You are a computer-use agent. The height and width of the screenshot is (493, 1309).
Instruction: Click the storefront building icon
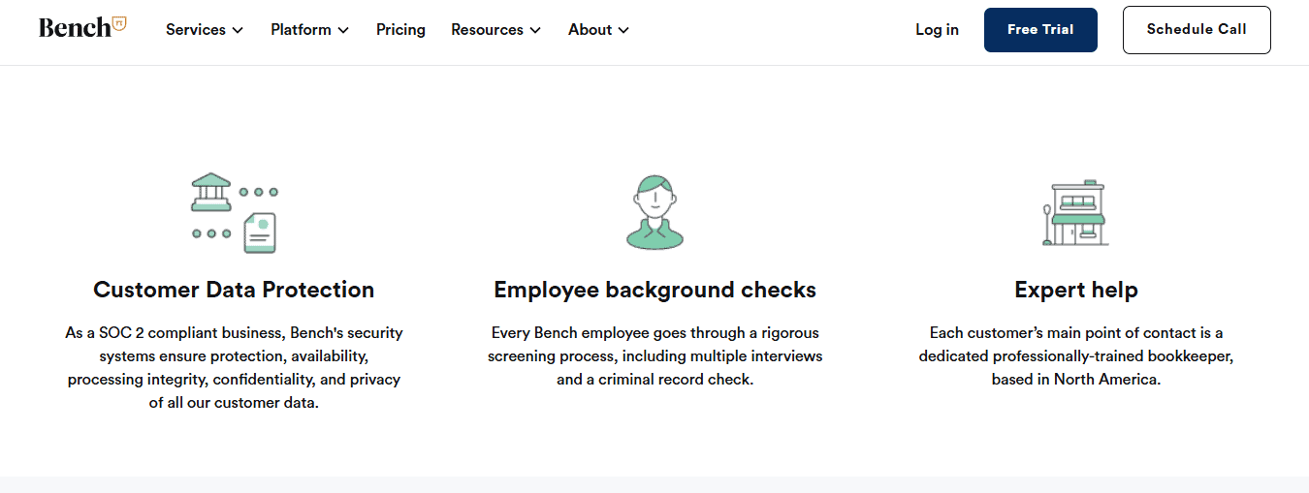(1075, 213)
